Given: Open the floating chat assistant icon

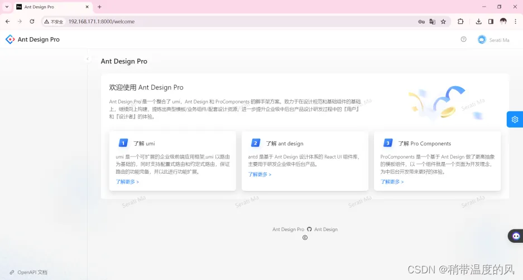Looking at the screenshot, I should pyautogui.click(x=516, y=236).
